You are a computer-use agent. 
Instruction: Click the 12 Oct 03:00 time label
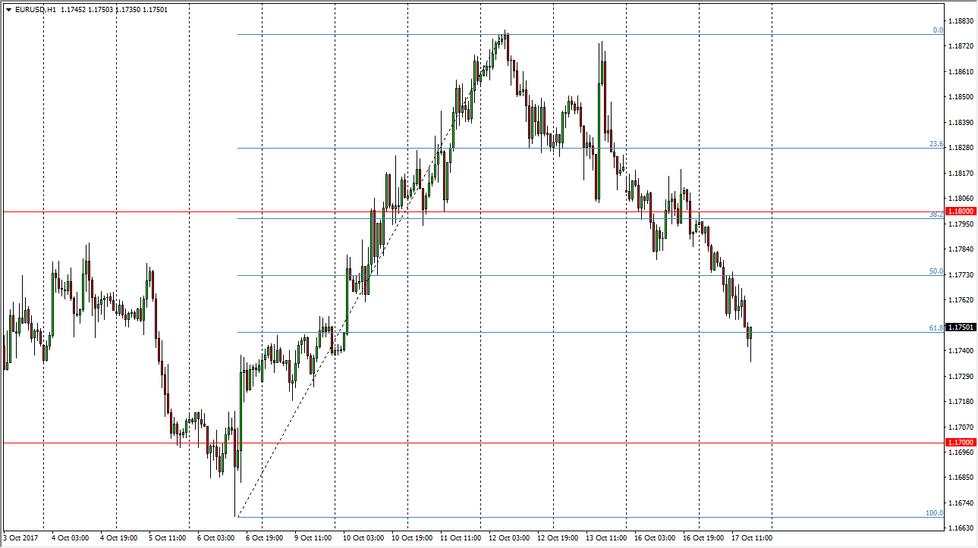[x=508, y=537]
